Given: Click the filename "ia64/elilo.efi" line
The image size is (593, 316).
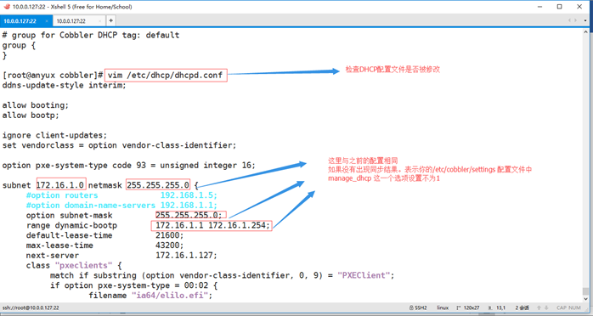Looking at the screenshot, I should point(150,296).
